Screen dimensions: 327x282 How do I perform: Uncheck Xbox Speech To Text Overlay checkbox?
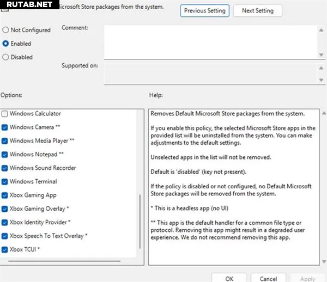[x=4, y=236]
